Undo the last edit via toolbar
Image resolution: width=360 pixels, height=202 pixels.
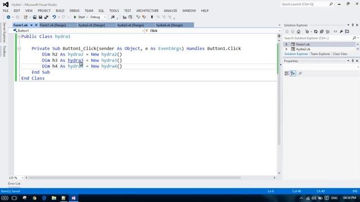[54, 17]
